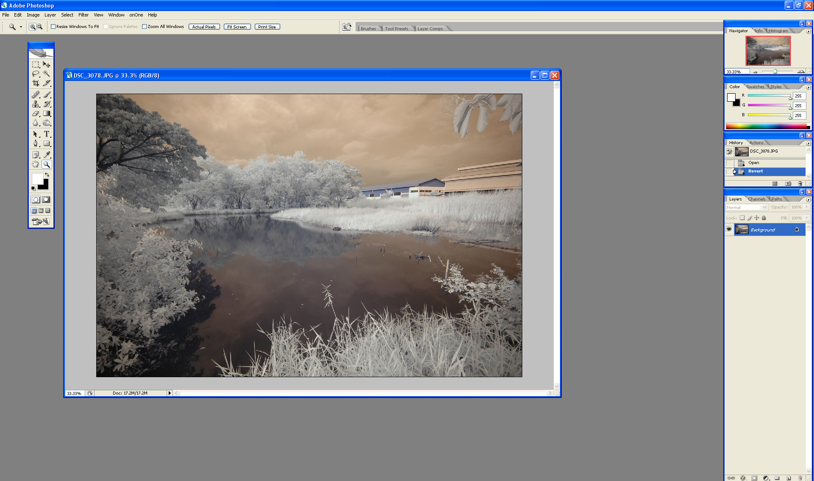Select the Hand tool

point(36,164)
